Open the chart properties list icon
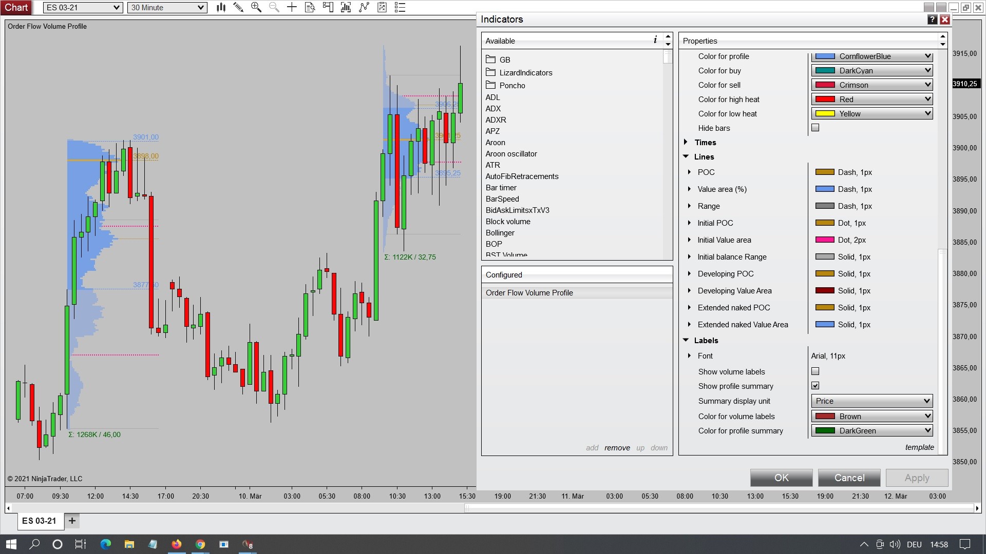 point(400,7)
